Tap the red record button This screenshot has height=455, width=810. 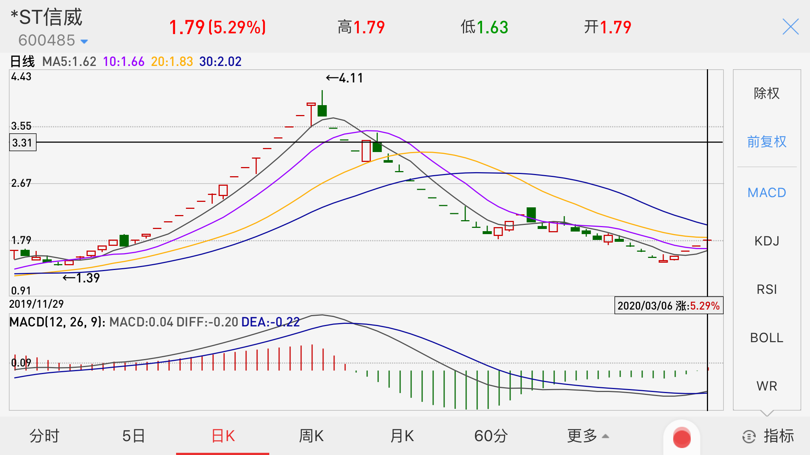click(x=682, y=438)
